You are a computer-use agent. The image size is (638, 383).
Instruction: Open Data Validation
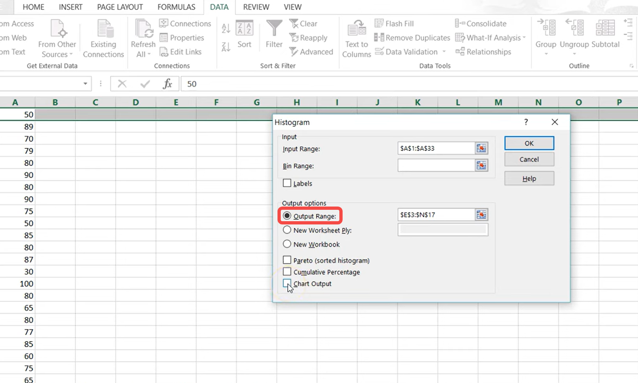coord(406,52)
